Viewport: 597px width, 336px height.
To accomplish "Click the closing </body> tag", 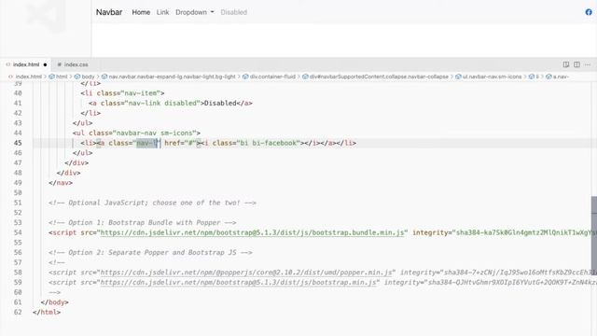I will (x=54, y=302).
